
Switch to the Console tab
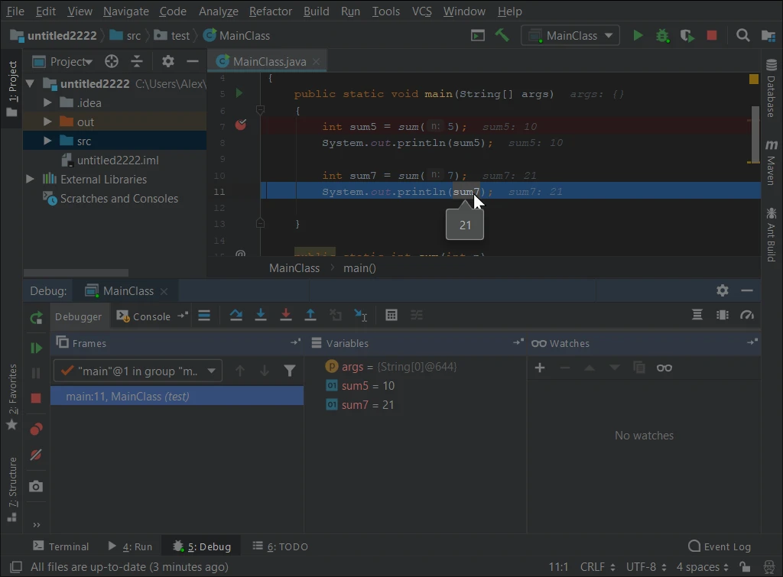144,316
